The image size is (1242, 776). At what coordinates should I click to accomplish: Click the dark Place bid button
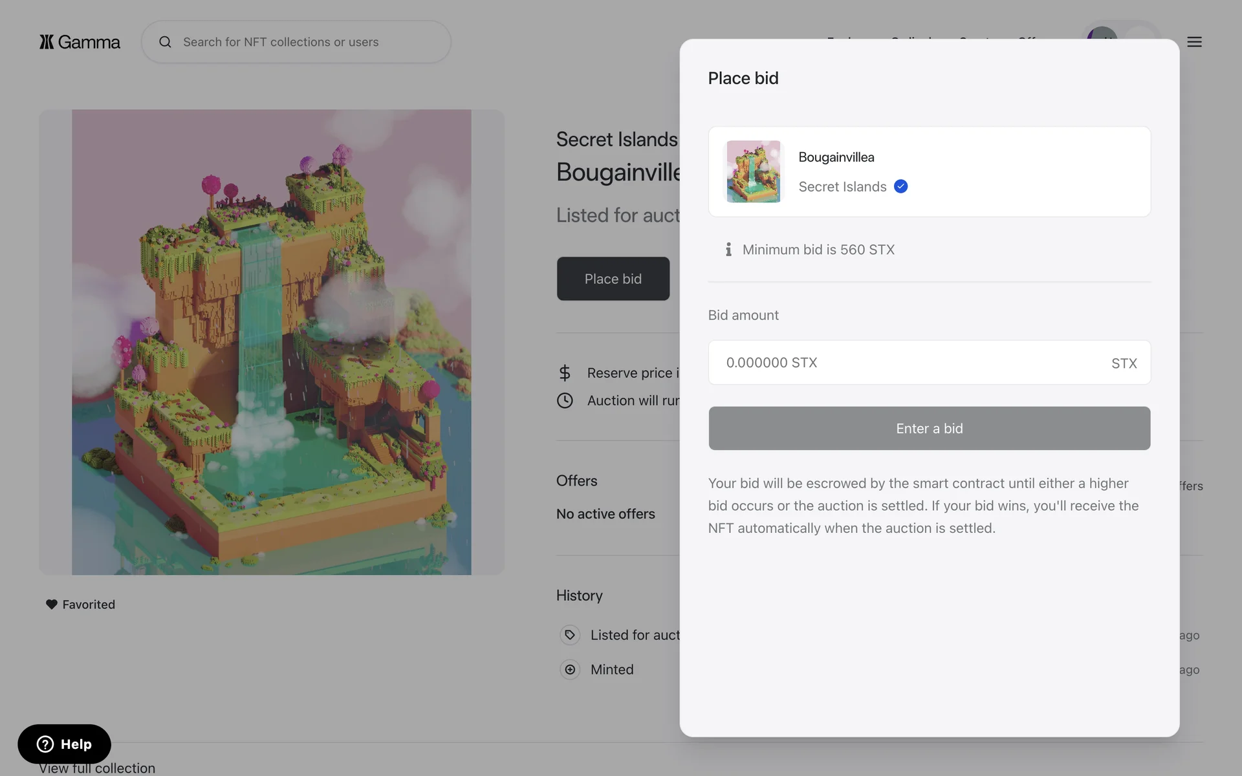click(x=613, y=279)
